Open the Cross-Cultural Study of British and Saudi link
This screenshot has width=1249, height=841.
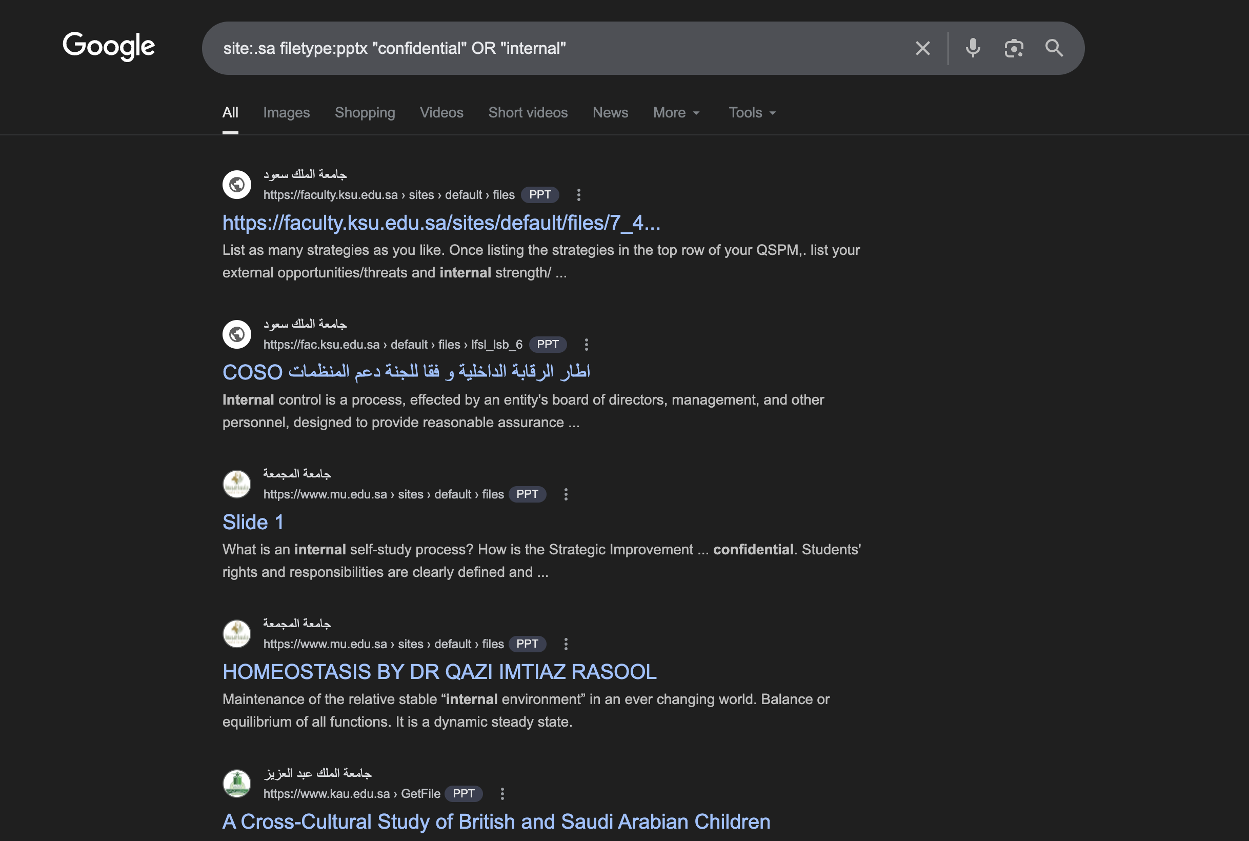[496, 821]
